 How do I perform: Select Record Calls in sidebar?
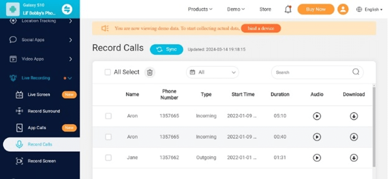[41, 144]
